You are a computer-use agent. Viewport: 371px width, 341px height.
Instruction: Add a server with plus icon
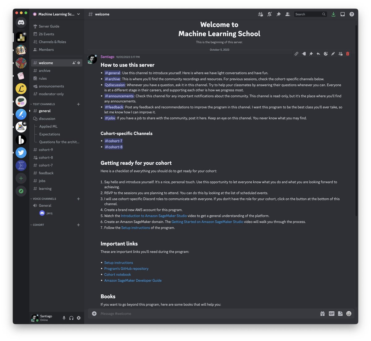click(21, 178)
